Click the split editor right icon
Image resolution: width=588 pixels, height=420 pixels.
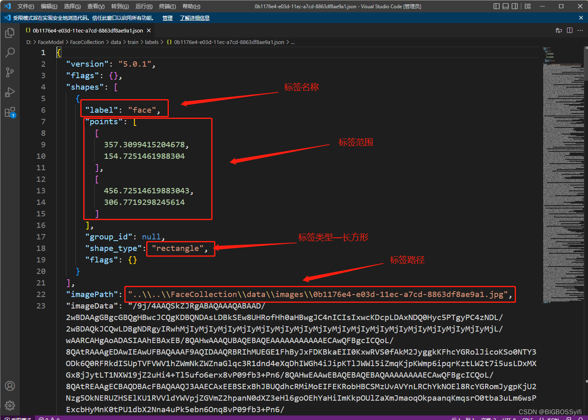click(569, 30)
